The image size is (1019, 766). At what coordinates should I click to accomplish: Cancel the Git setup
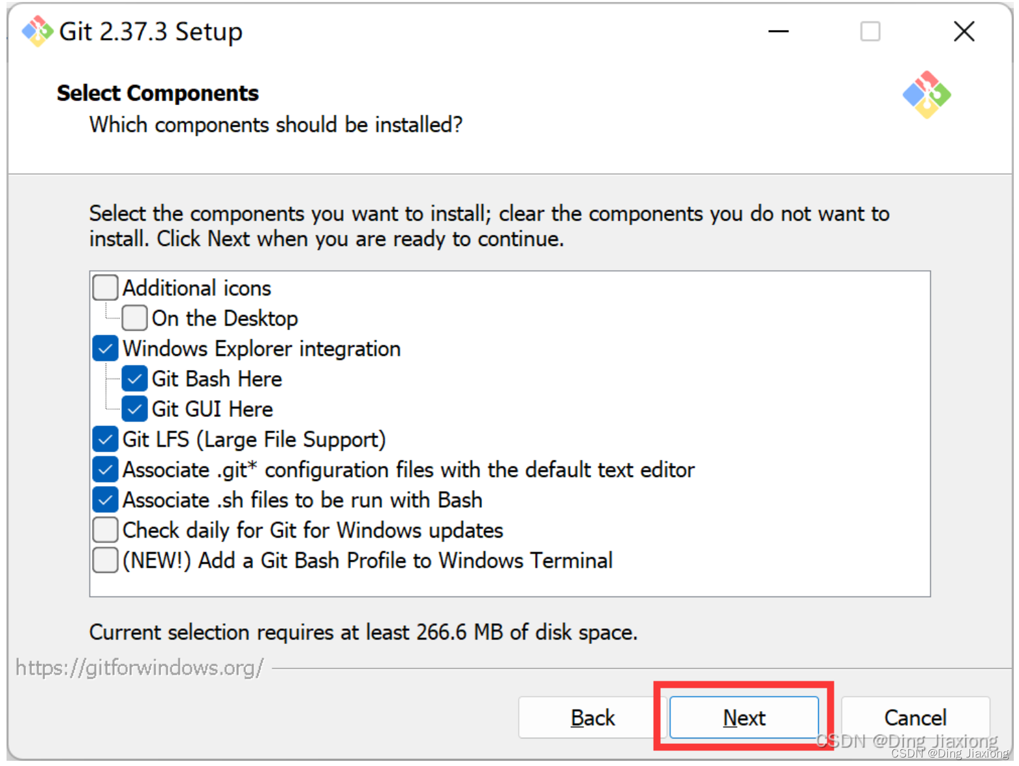(x=915, y=718)
